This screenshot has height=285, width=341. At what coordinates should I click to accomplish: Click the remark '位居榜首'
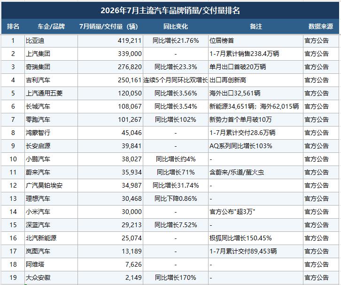click(x=222, y=41)
